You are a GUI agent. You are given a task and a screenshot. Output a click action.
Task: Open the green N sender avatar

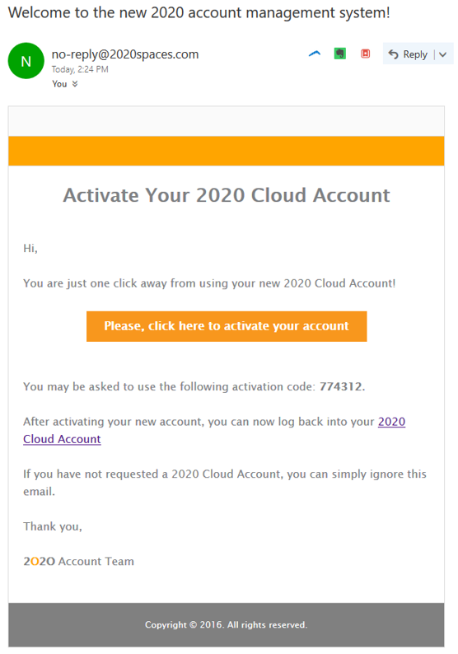point(26,61)
